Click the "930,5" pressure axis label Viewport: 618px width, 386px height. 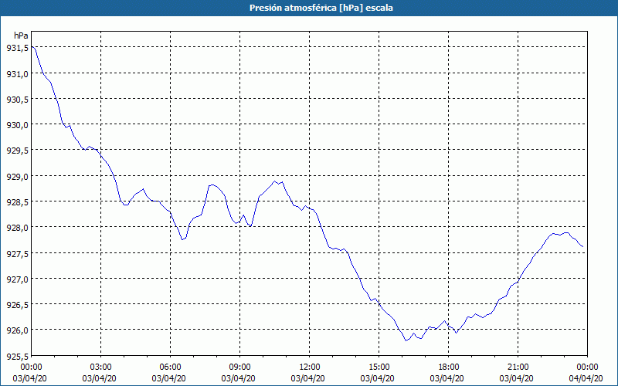click(x=17, y=100)
